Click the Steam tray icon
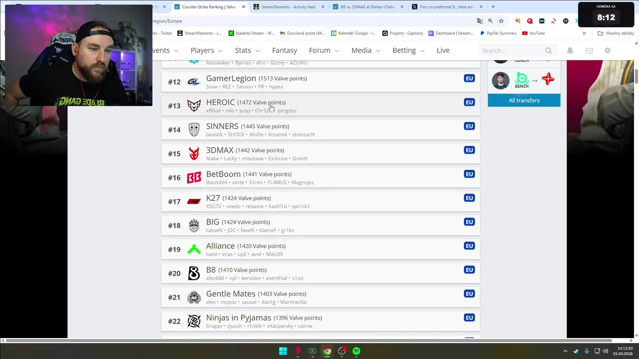 pos(576,351)
